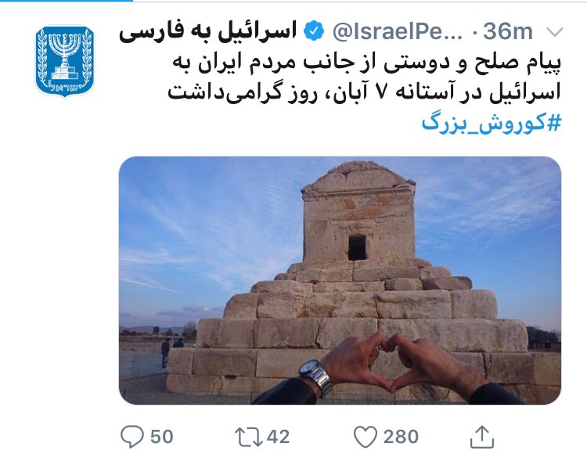This screenshot has height=465, width=587.
Task: Expand the tweet options chevron
Action: [x=554, y=32]
